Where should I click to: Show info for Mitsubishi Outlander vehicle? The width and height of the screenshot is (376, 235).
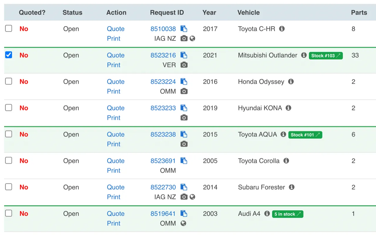click(304, 55)
